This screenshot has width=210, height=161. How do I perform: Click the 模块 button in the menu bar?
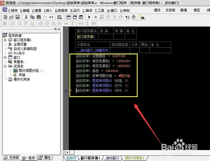(x=157, y=10)
